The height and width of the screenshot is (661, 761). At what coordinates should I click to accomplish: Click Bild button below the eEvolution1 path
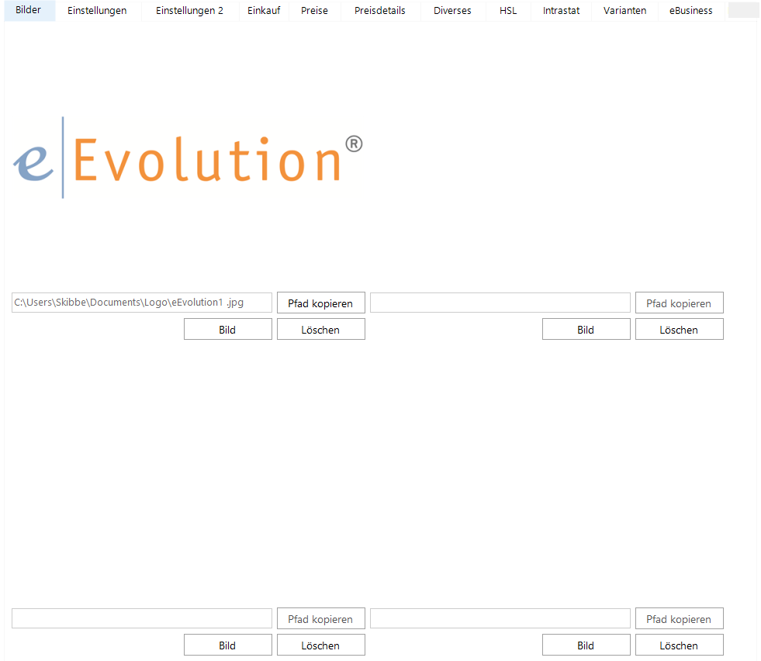pos(227,330)
